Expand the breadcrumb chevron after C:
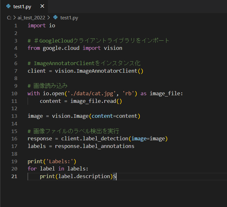Viewport: 227px width, 207px height. point(15,18)
